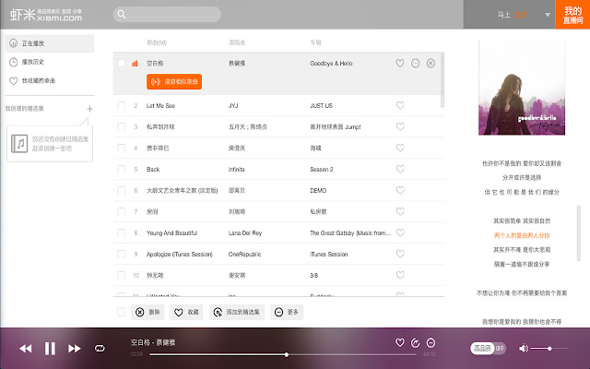The image size is (590, 369).
Task: Click the orange login link
Action: coord(521,15)
